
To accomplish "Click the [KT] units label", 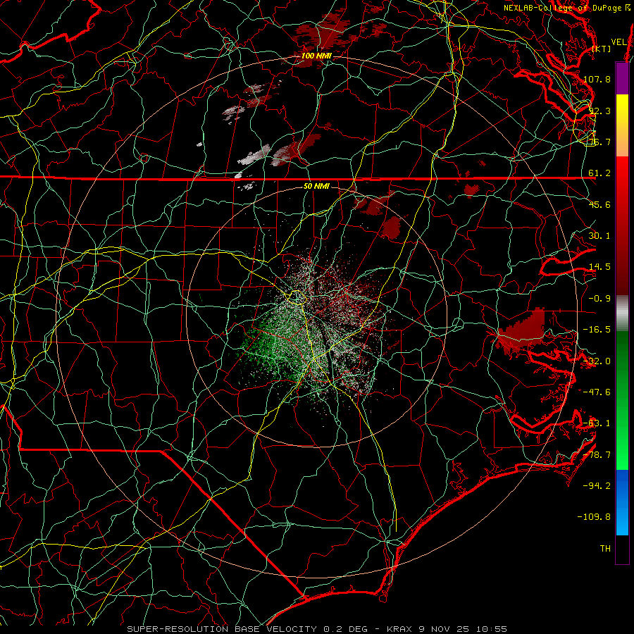I will [x=602, y=49].
